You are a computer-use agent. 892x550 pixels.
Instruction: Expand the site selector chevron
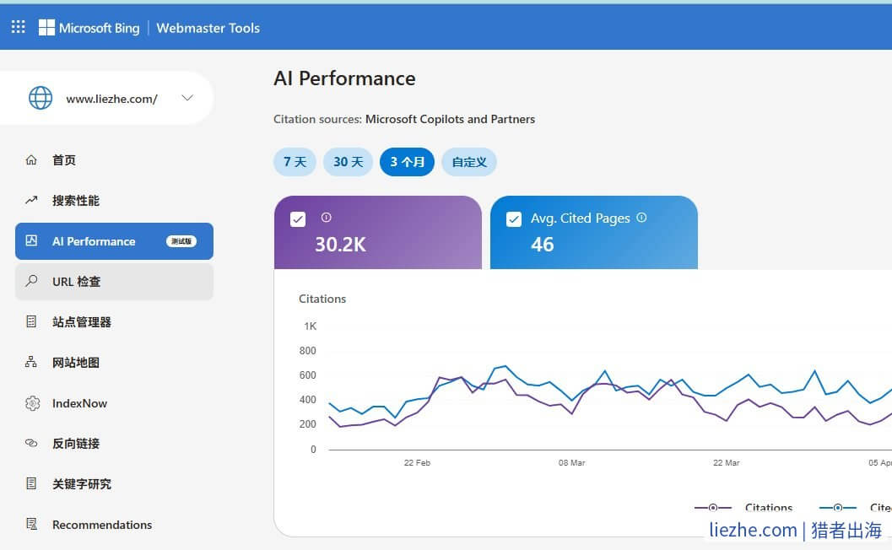tap(187, 98)
